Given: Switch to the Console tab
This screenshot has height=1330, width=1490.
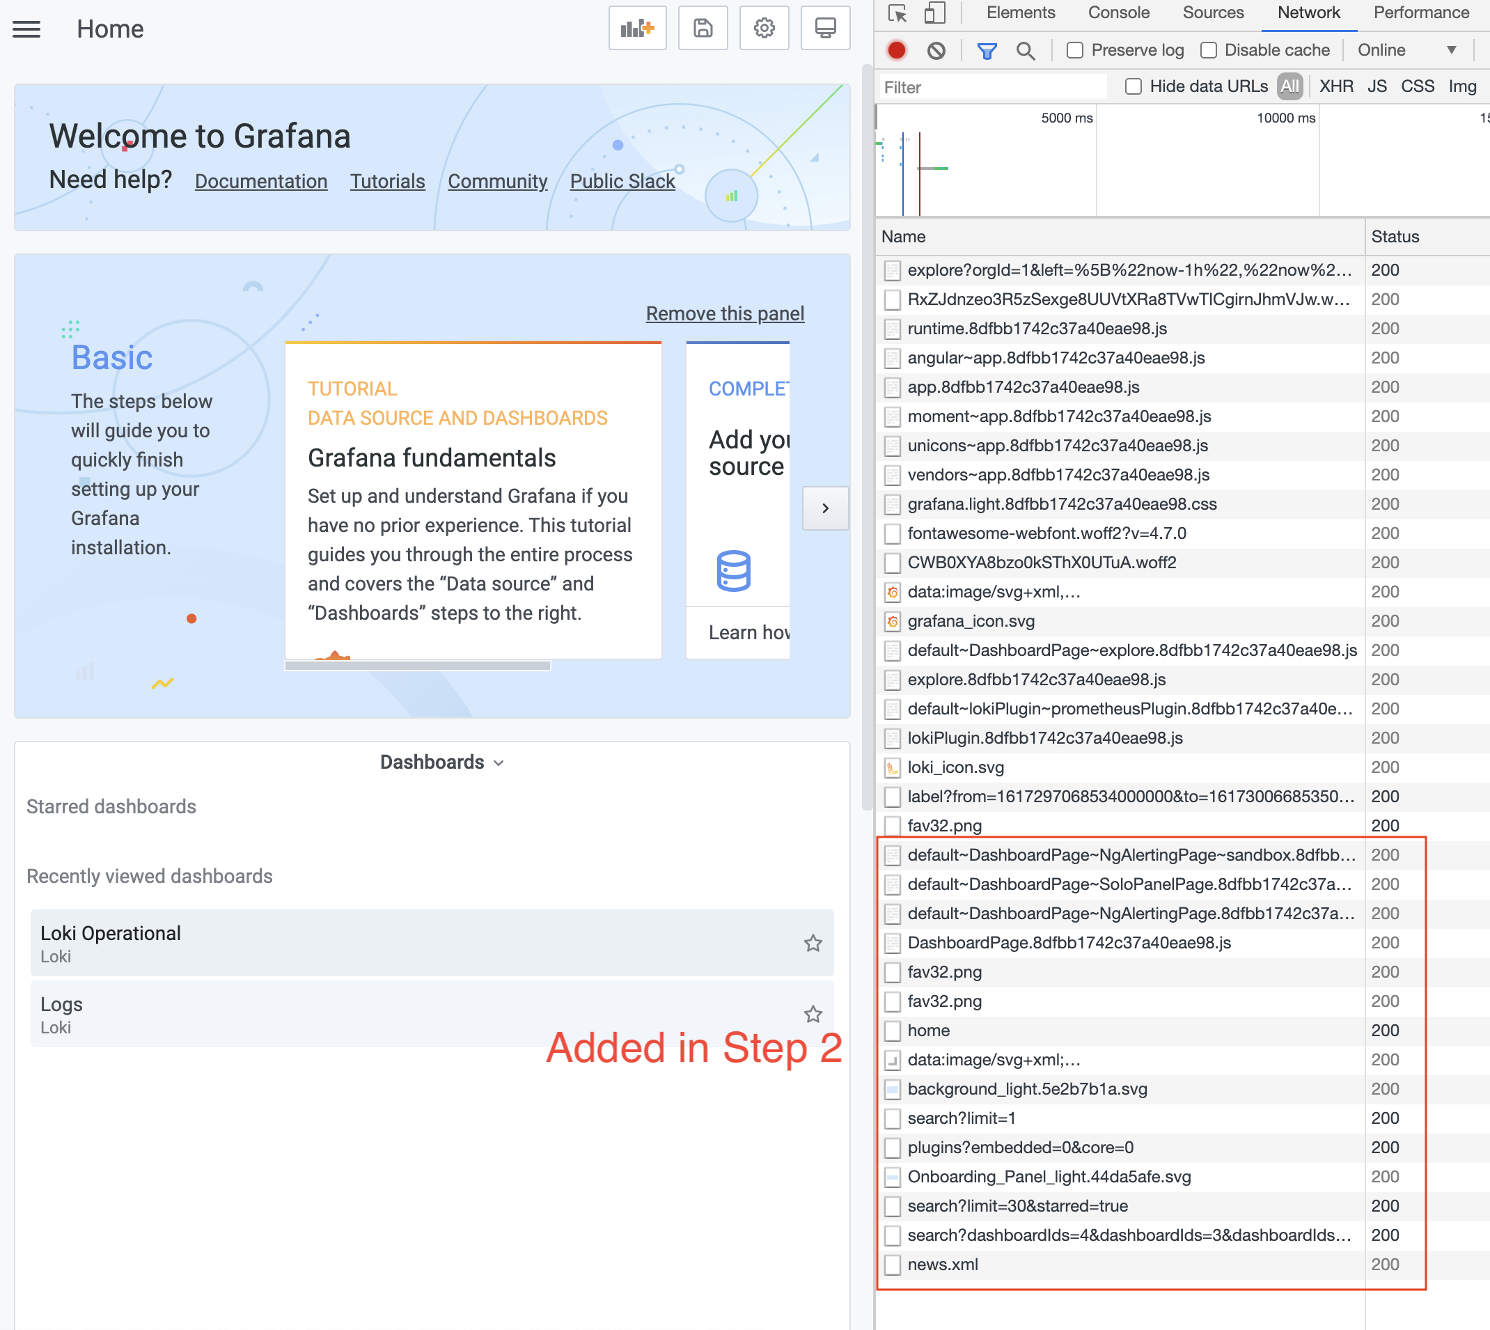Looking at the screenshot, I should click(x=1118, y=13).
